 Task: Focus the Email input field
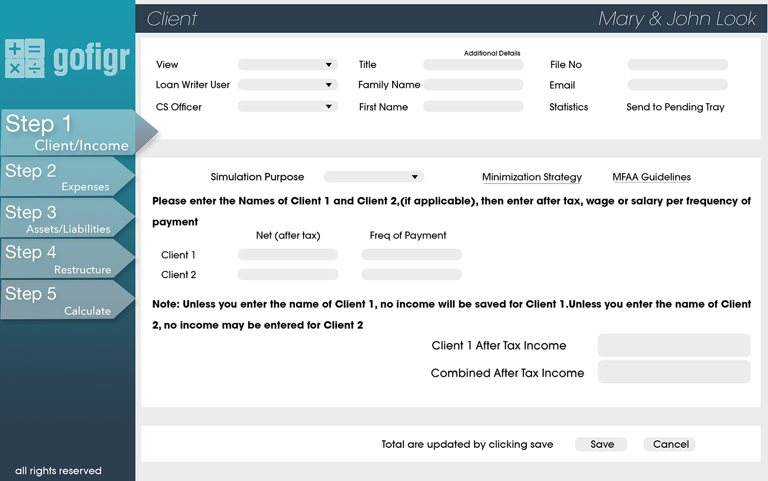678,85
